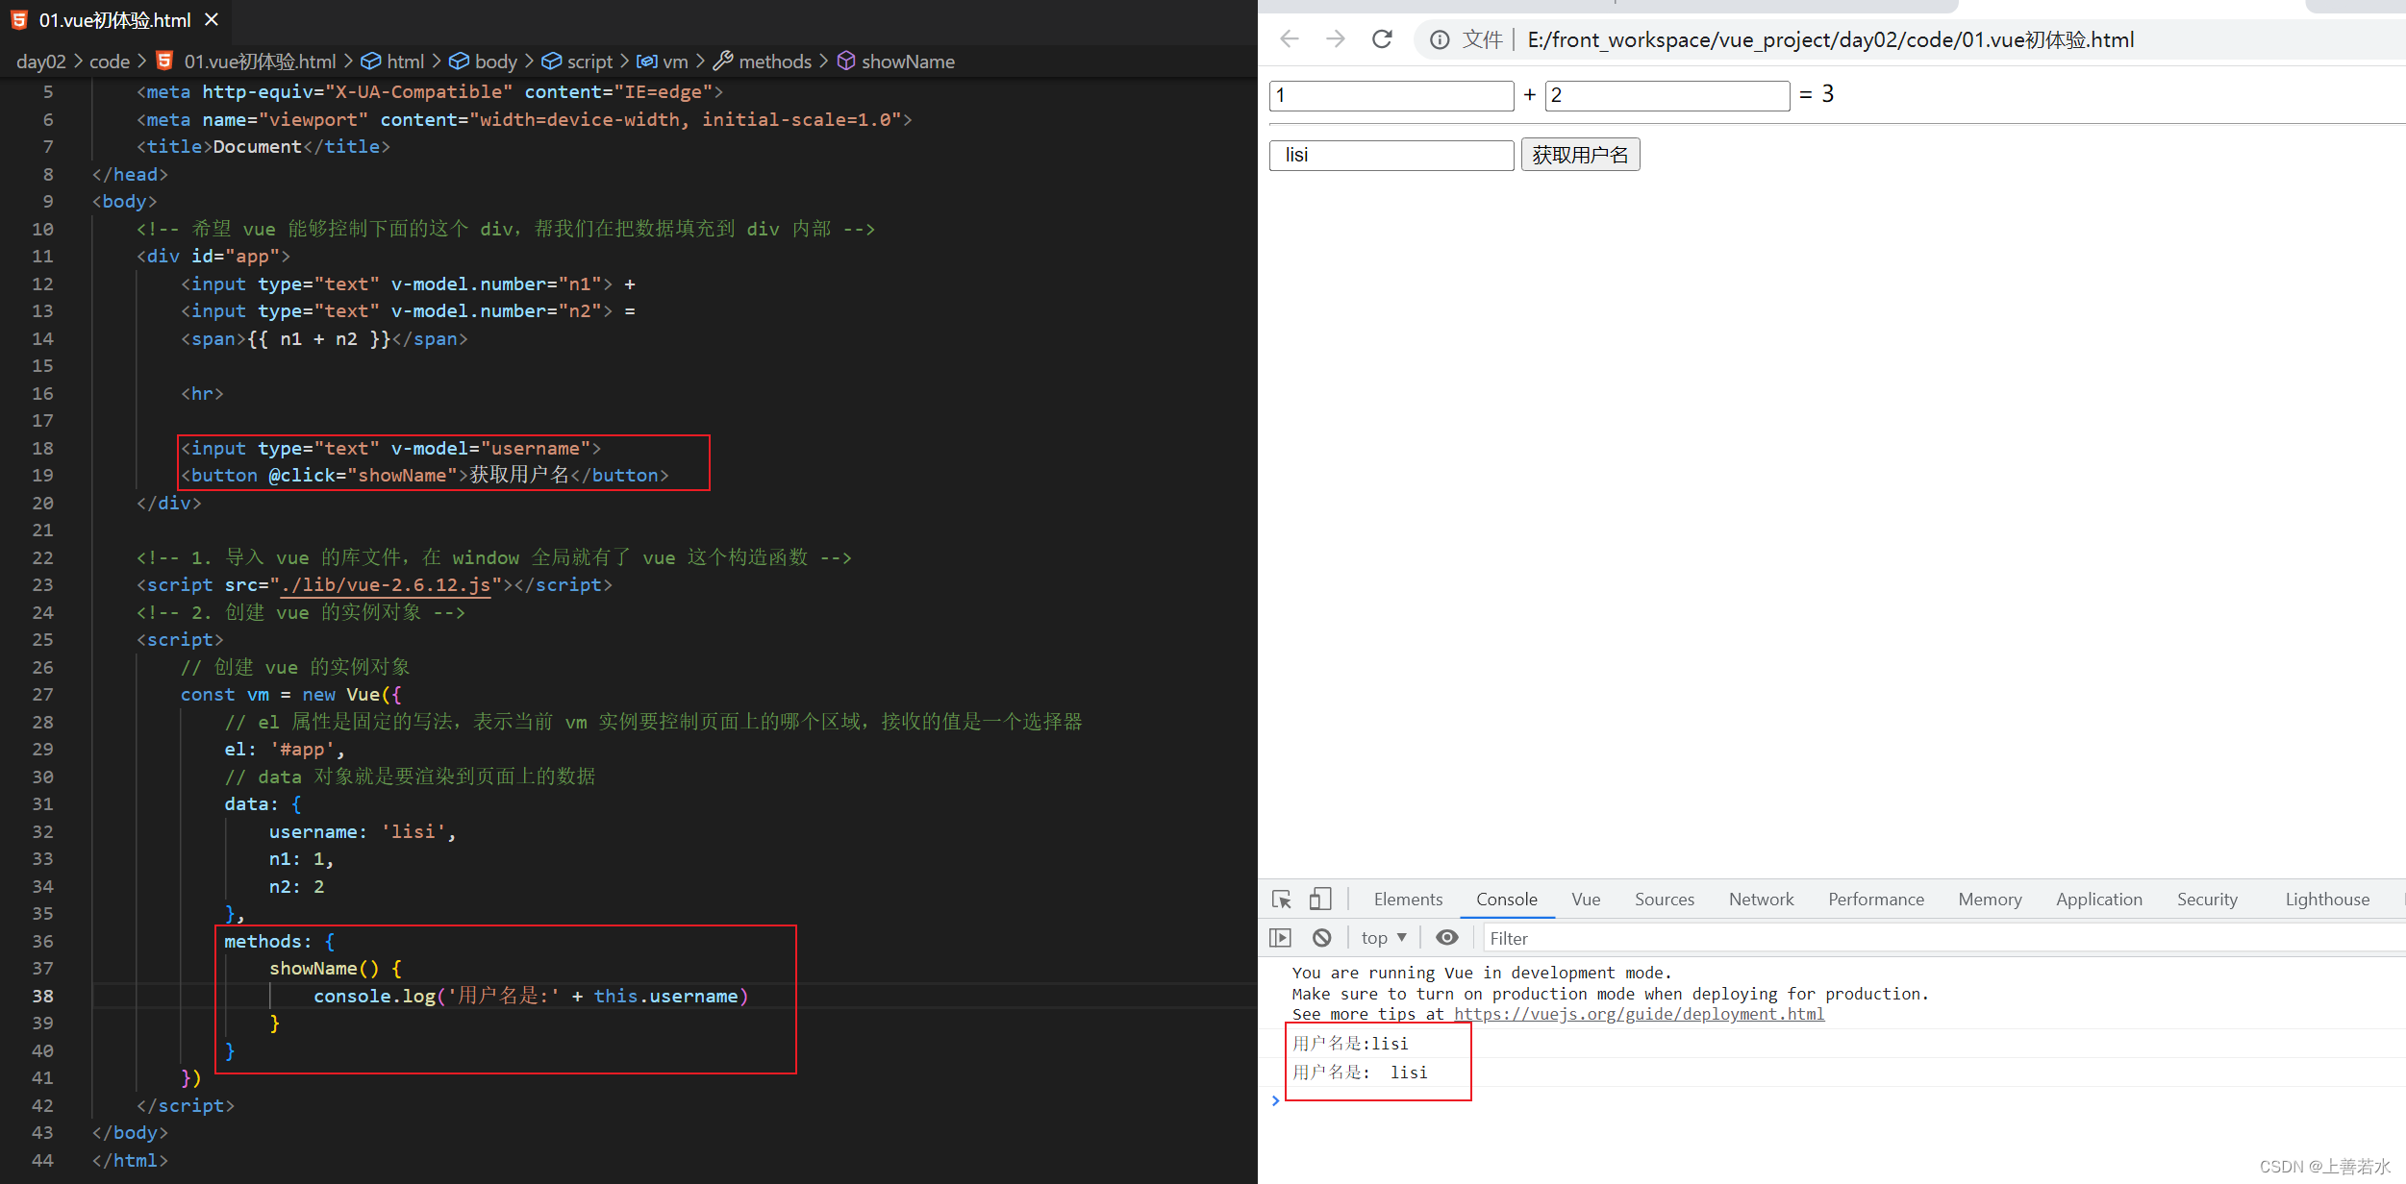
Task: Switch to the Performance tab
Action: point(1876,900)
